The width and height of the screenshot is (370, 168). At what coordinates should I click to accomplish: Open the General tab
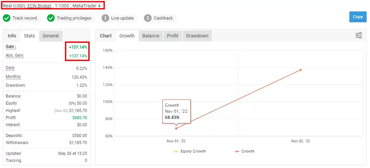pyautogui.click(x=50, y=36)
